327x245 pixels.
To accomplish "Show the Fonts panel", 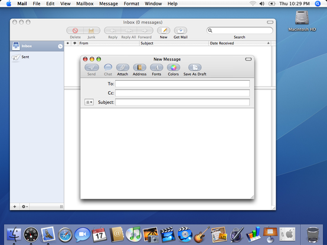I will coord(156,68).
